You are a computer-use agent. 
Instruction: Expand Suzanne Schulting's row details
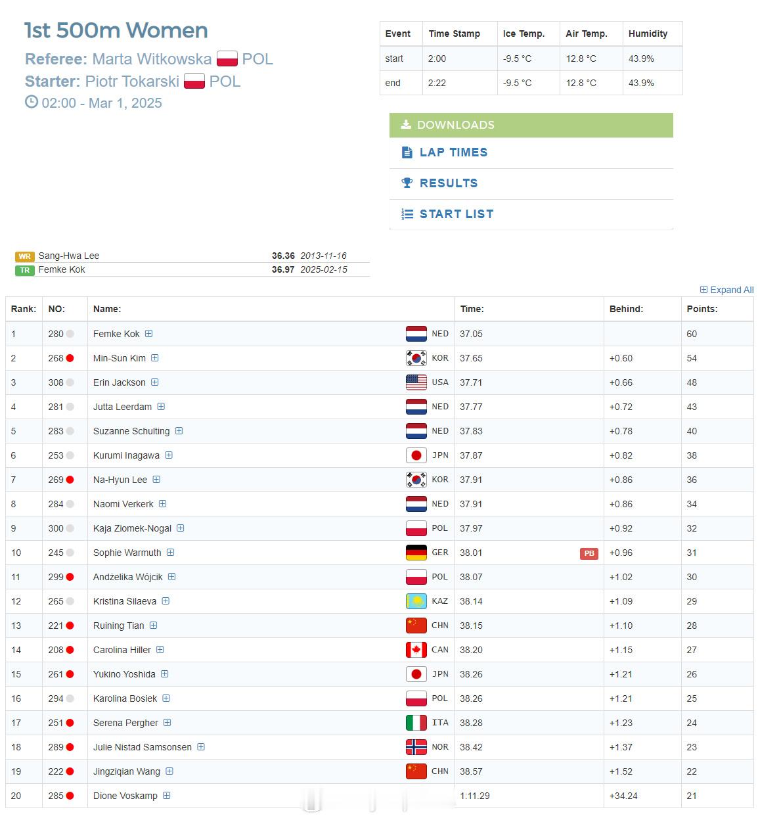pyautogui.click(x=179, y=431)
